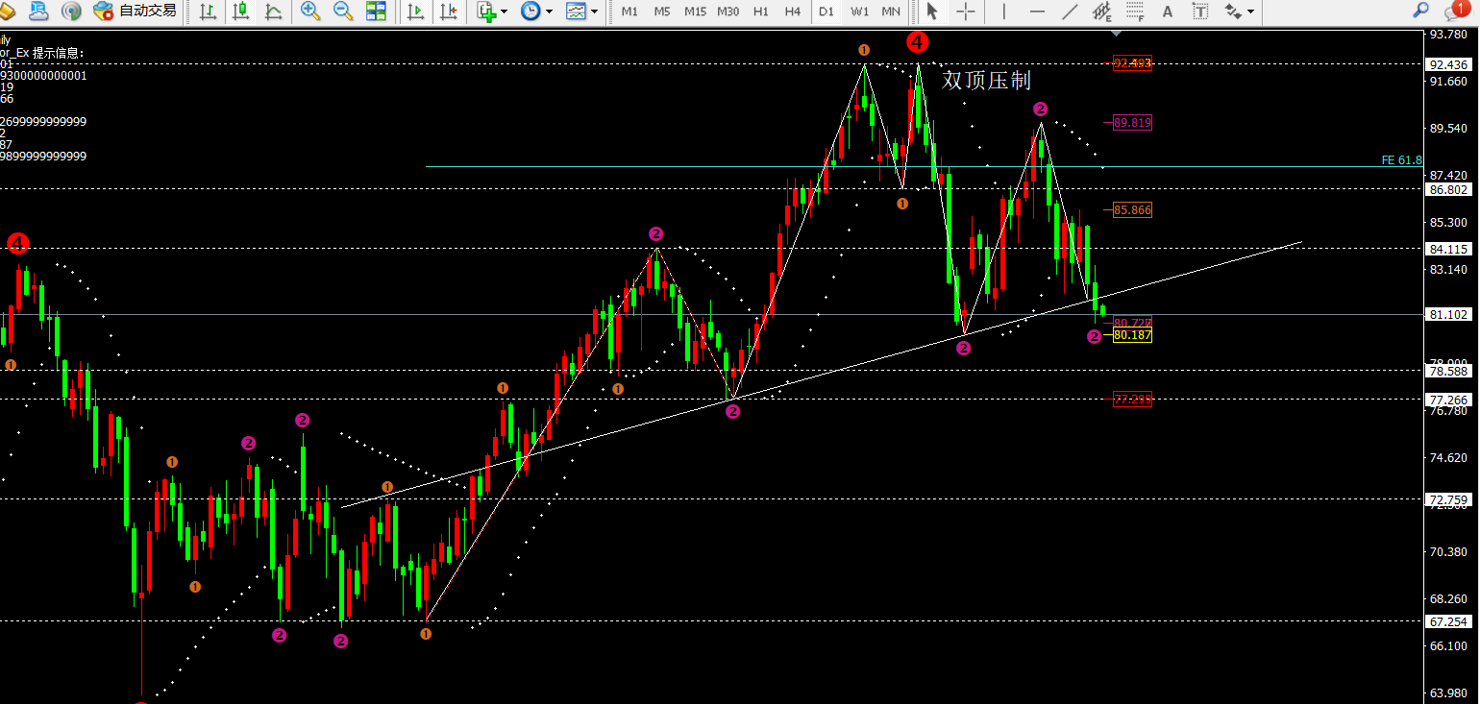Switch to the W1 weekly timeframe
This screenshot has width=1480, height=704.
point(859,12)
